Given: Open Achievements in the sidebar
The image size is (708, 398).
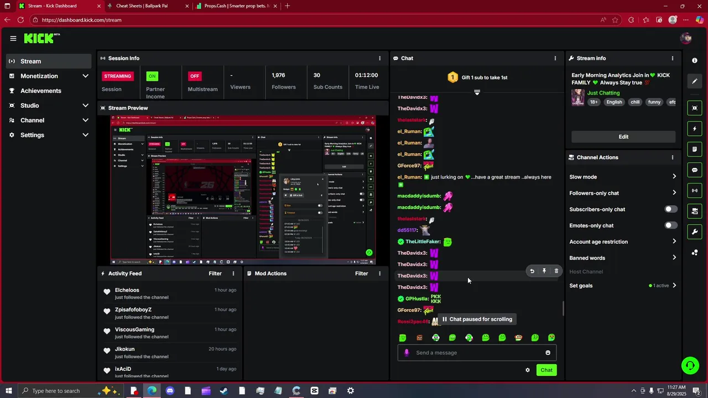Looking at the screenshot, I should click(x=49, y=91).
